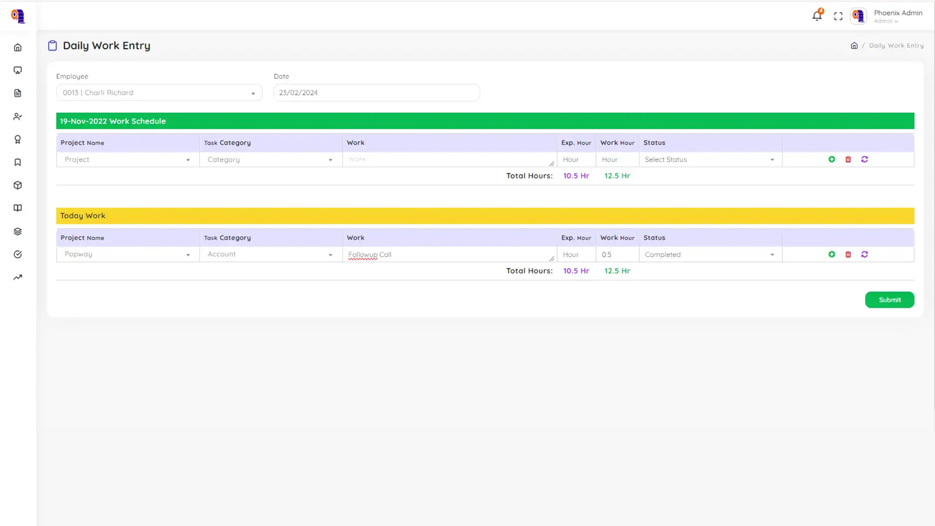Add a row in the Work Schedule table
Screen dimensions: 935x526
coord(832,159)
